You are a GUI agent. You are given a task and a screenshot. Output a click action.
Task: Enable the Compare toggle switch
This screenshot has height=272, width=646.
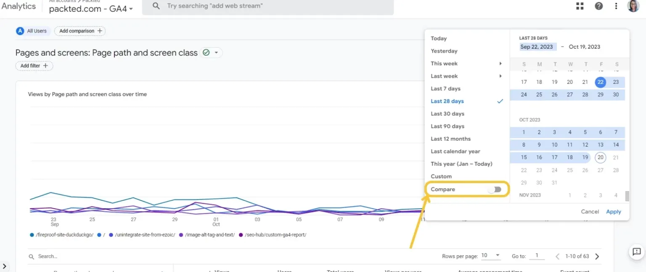tap(495, 189)
